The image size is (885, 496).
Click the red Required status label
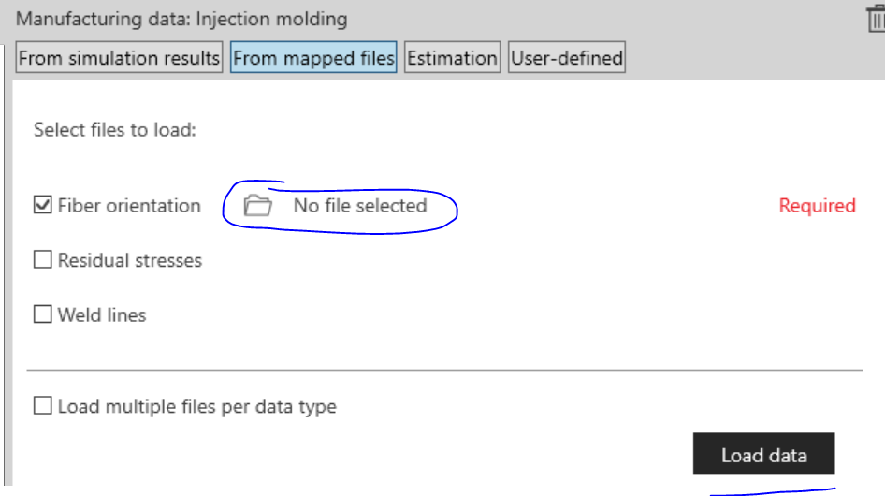point(818,206)
